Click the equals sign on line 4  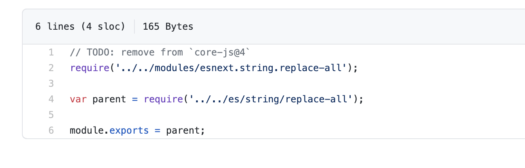135,99
